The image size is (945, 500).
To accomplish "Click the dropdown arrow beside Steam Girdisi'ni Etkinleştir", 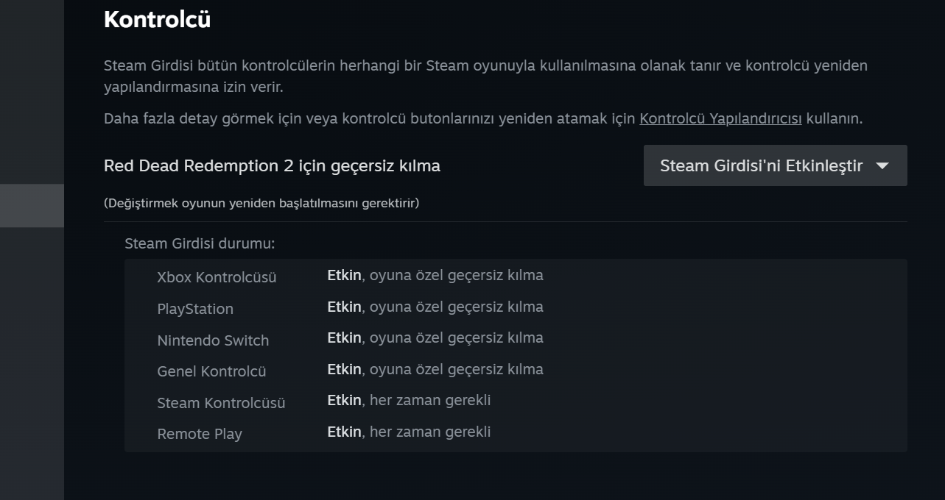I will (x=882, y=165).
